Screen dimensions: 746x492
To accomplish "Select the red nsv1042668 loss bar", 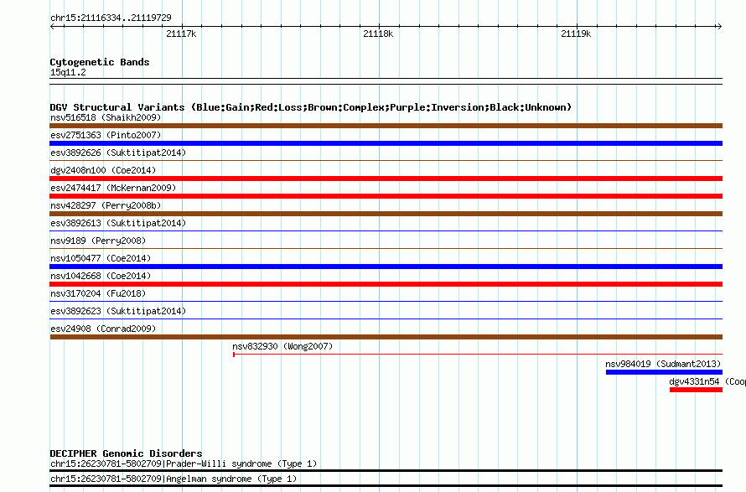I will (x=386, y=284).
